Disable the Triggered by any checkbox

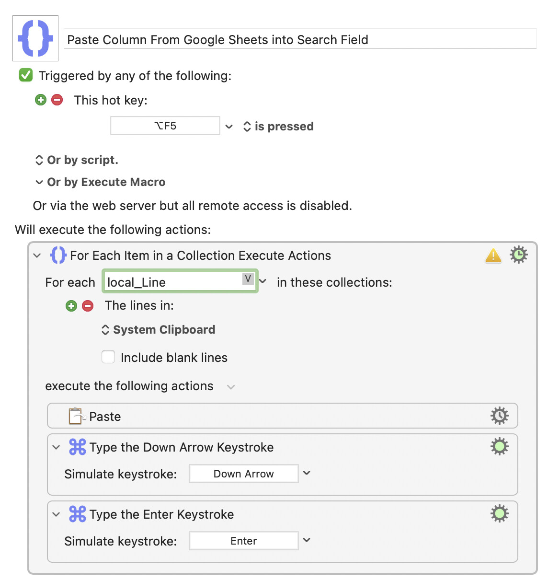pyautogui.click(x=26, y=75)
